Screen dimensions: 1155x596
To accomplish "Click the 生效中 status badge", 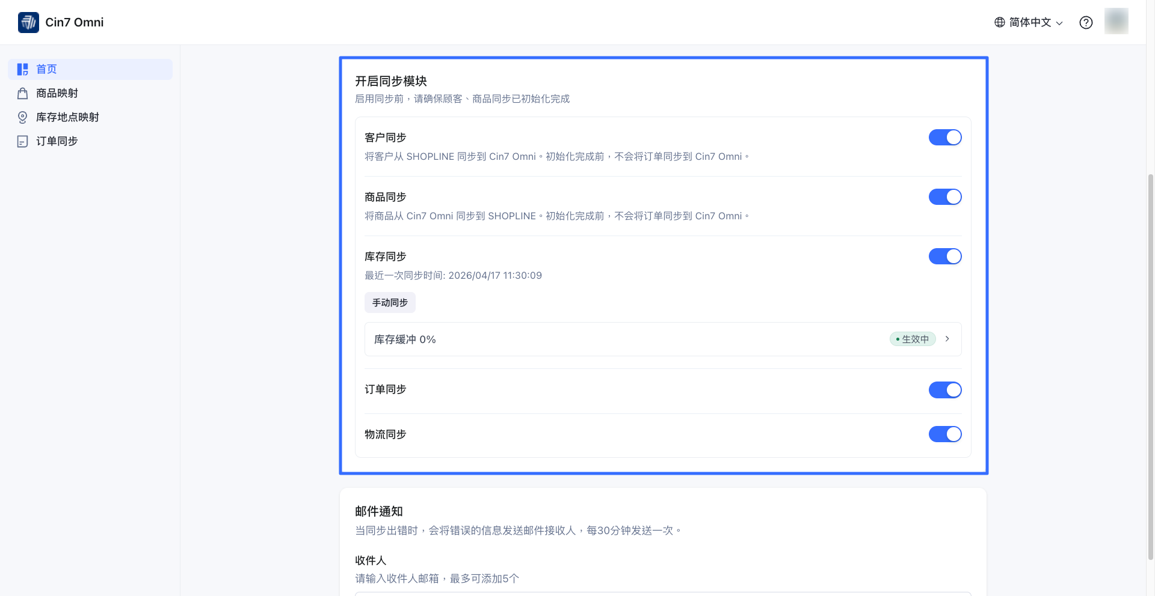I will point(913,339).
